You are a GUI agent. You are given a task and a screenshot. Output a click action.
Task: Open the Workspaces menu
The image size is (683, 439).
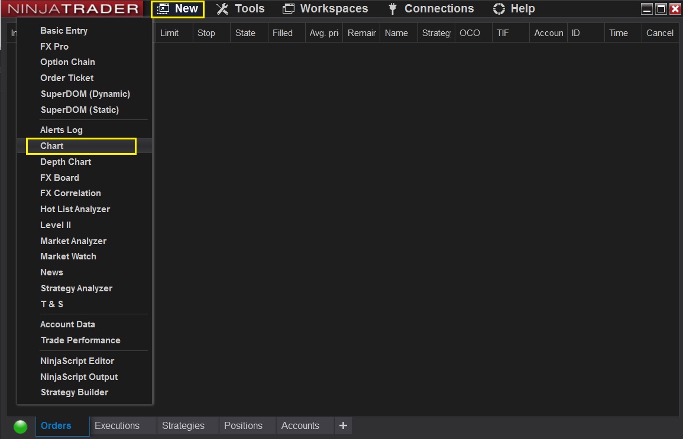pos(325,9)
